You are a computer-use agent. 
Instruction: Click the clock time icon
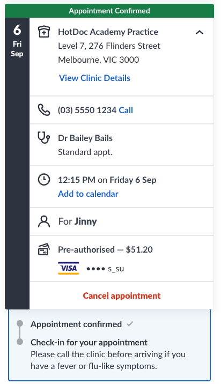(44, 180)
